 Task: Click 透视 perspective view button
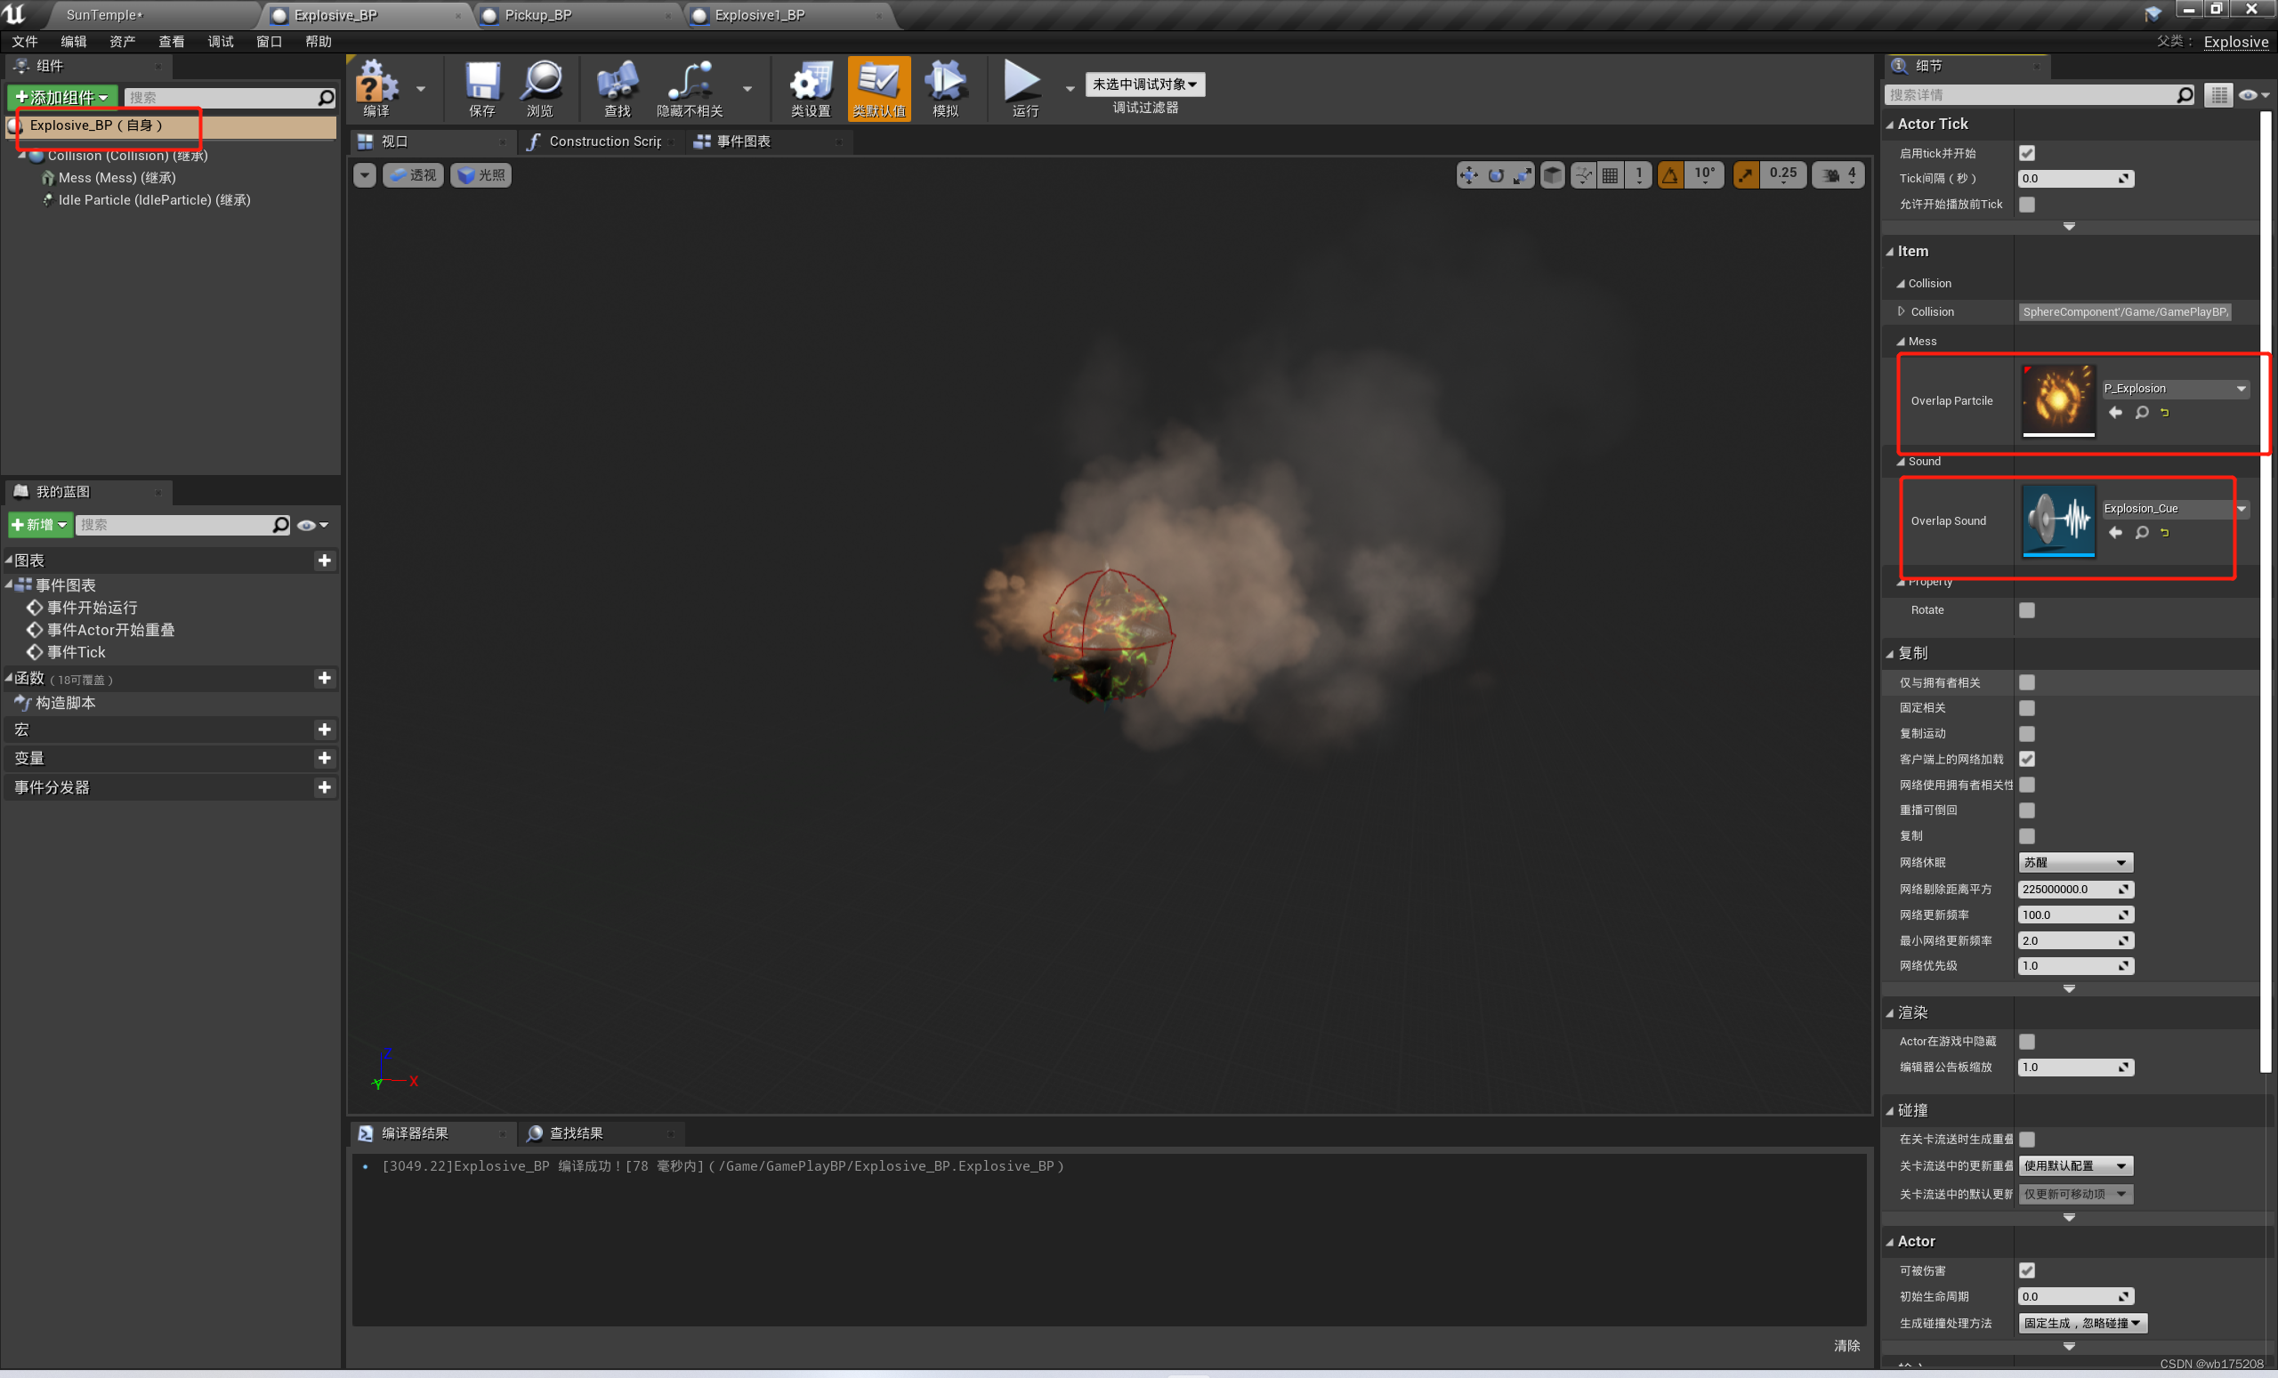(413, 174)
